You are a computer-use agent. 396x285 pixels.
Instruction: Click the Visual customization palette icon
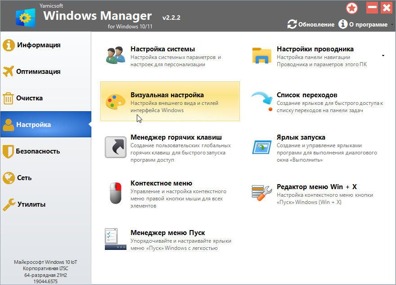pos(115,101)
